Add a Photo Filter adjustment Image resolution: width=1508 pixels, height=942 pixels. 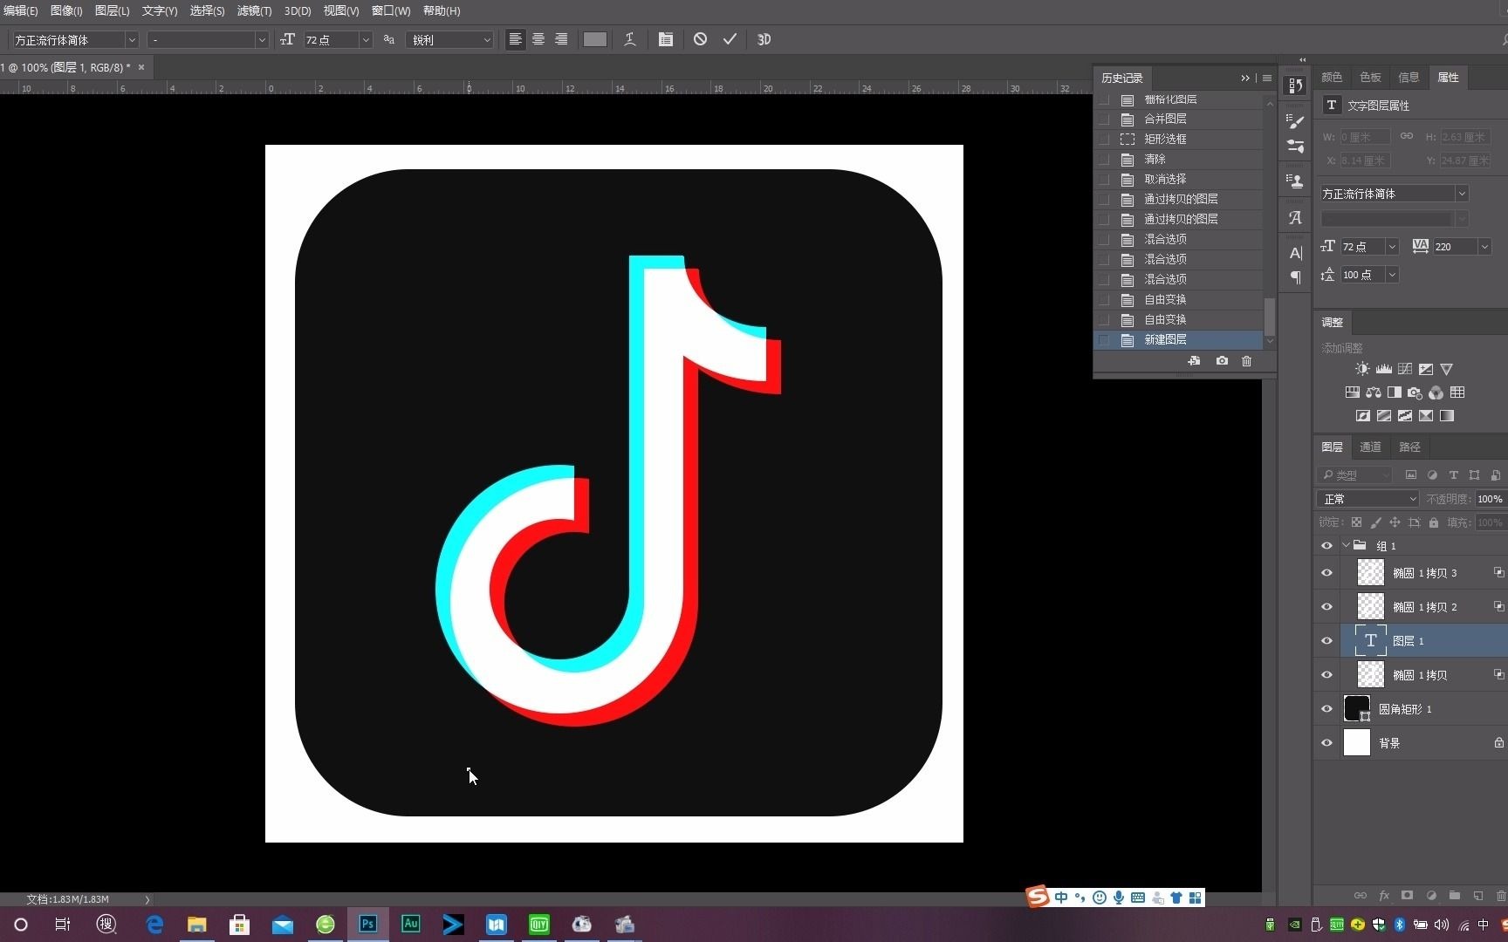pos(1415,392)
